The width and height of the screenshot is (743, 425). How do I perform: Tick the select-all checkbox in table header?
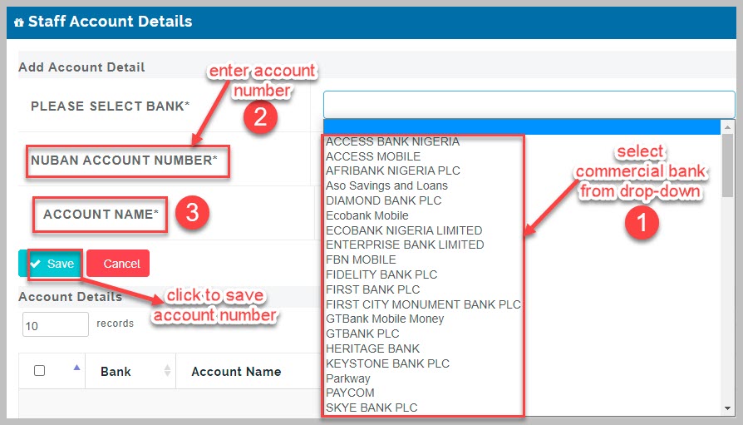pos(39,370)
